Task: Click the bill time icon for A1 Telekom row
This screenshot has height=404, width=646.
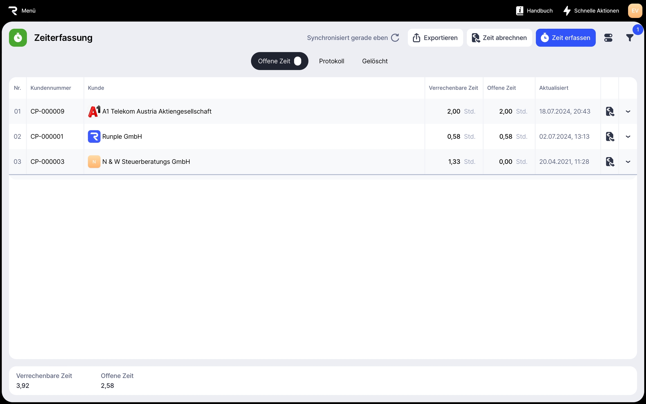Action: pyautogui.click(x=610, y=111)
